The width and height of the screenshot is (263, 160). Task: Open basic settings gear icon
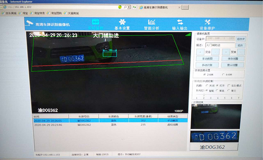click(122, 23)
